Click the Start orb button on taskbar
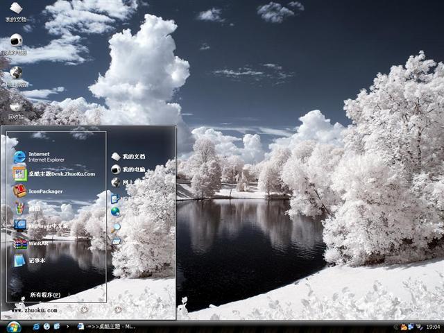 (x=12, y=326)
